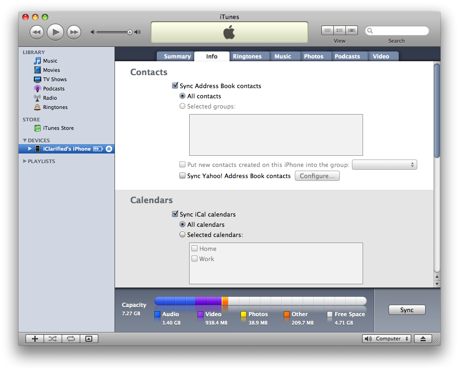This screenshot has width=459, height=371.
Task: Switch to Cover Flow view
Action: coord(352,31)
